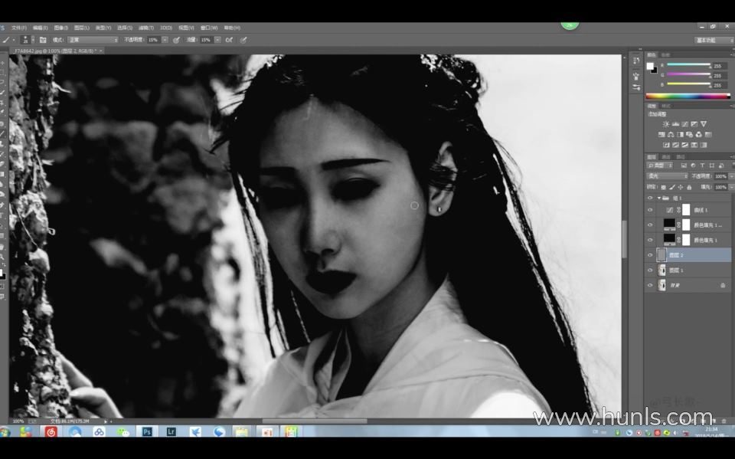Open the brush flow slider arrow
Viewport: 735px width, 459px height.
coord(218,41)
